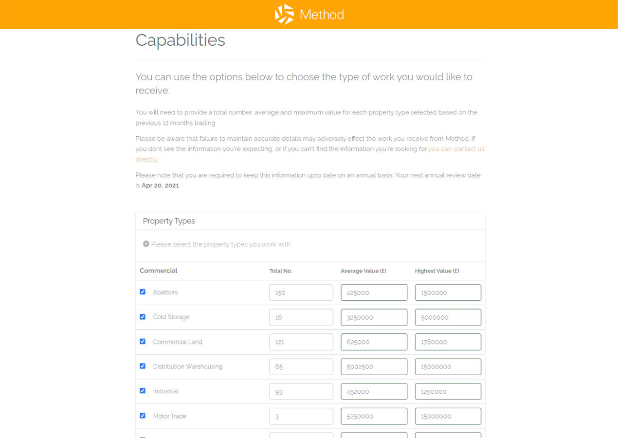Uncheck the Abattoirs checkbox
Screen dimensions: 618x438
143,292
